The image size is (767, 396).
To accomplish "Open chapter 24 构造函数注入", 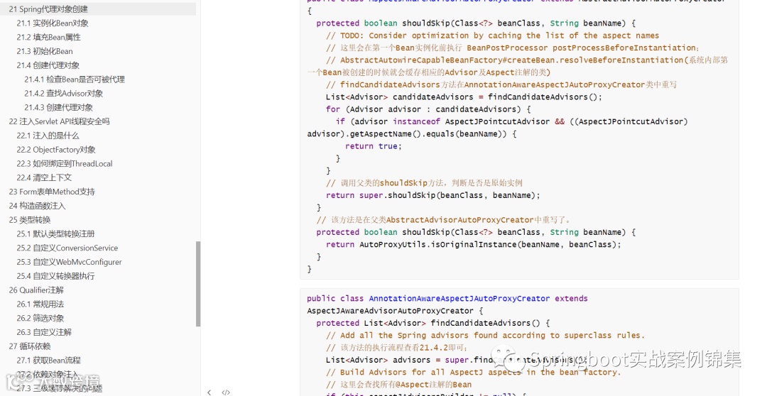I will (37, 206).
